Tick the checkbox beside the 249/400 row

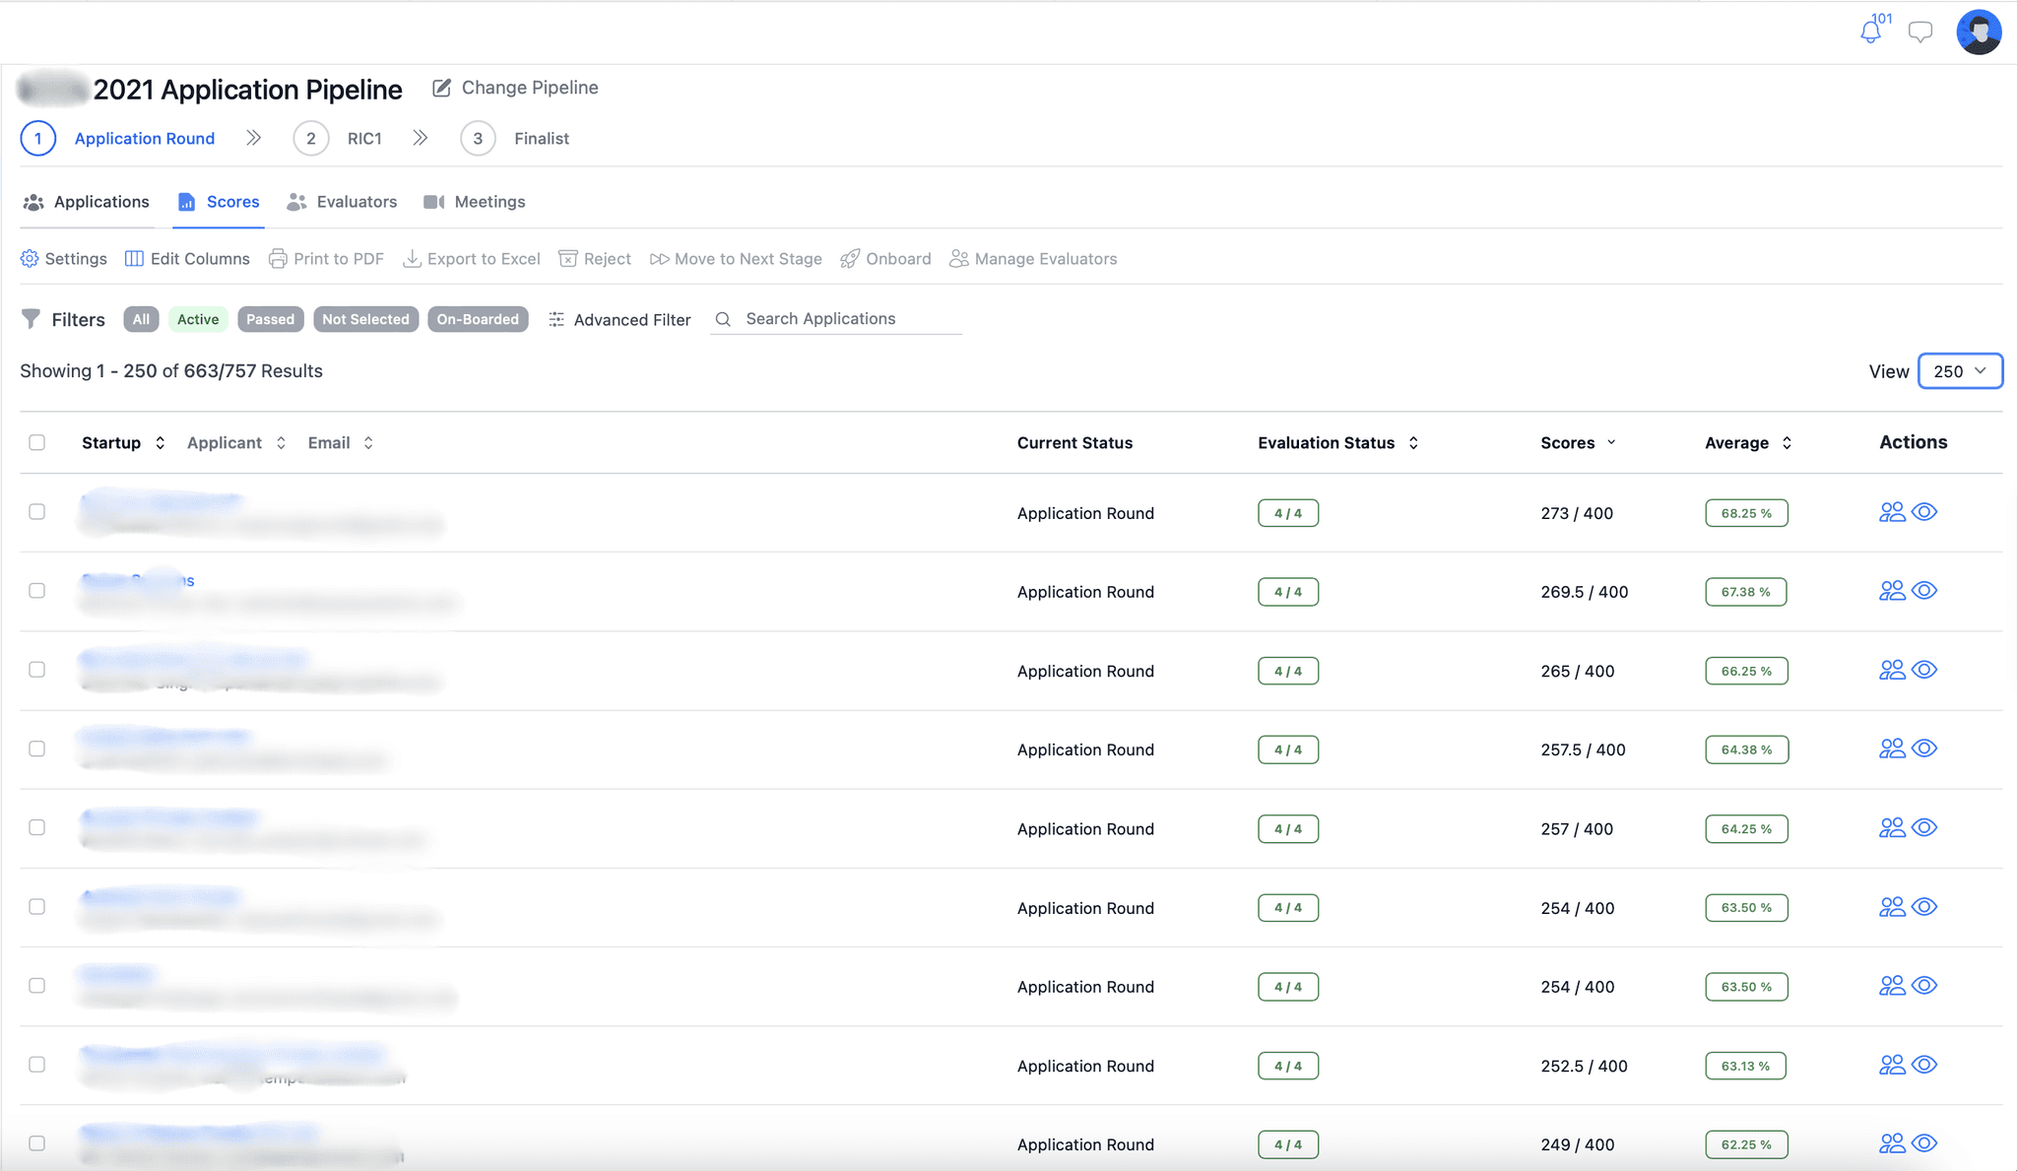pos(37,1142)
